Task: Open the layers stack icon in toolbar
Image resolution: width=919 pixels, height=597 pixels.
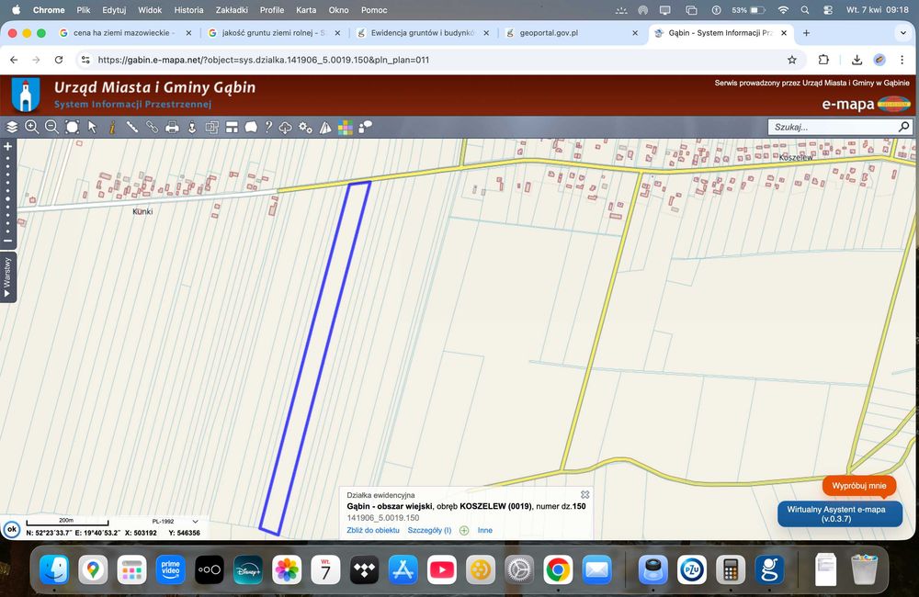Action: point(12,127)
